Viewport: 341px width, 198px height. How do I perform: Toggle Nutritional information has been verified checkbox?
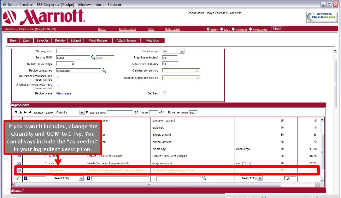click(59, 78)
